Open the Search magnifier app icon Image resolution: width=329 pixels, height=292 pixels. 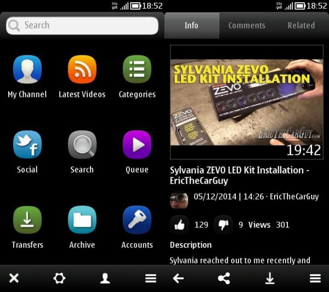[82, 145]
